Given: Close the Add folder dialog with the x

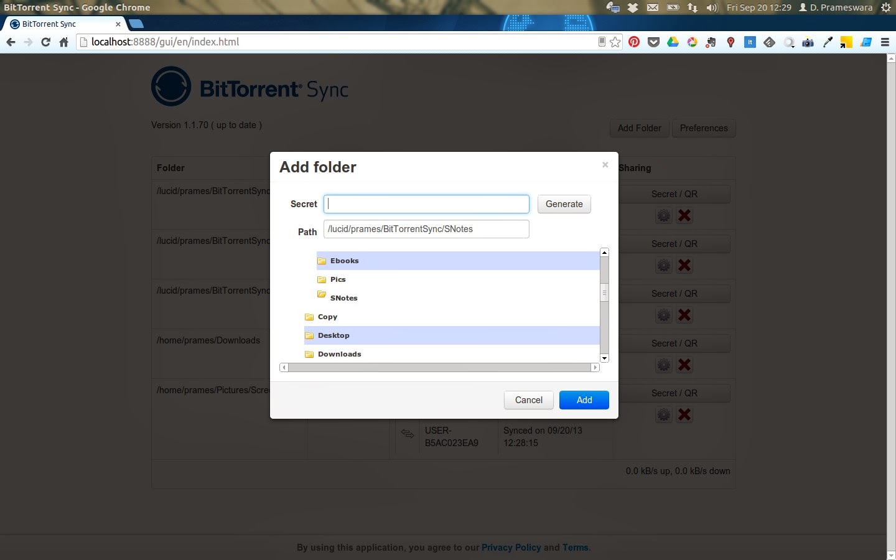Looking at the screenshot, I should (x=605, y=165).
